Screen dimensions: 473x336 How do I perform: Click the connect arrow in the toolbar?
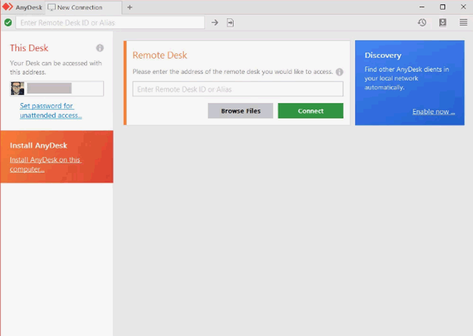click(x=215, y=22)
